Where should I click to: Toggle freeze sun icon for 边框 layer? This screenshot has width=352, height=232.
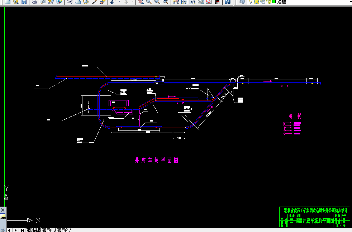256,2
